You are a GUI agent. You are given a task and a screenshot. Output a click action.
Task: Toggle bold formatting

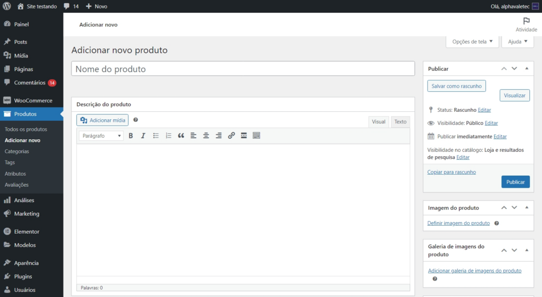click(131, 136)
